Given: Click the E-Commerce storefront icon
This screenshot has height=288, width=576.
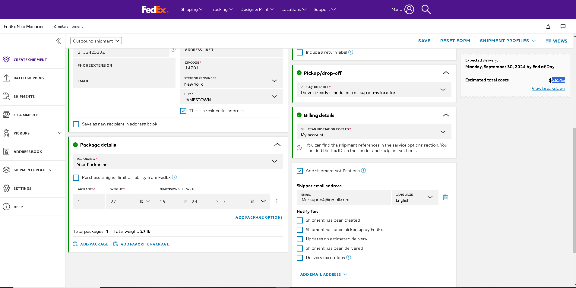Looking at the screenshot, I should pos(6,115).
